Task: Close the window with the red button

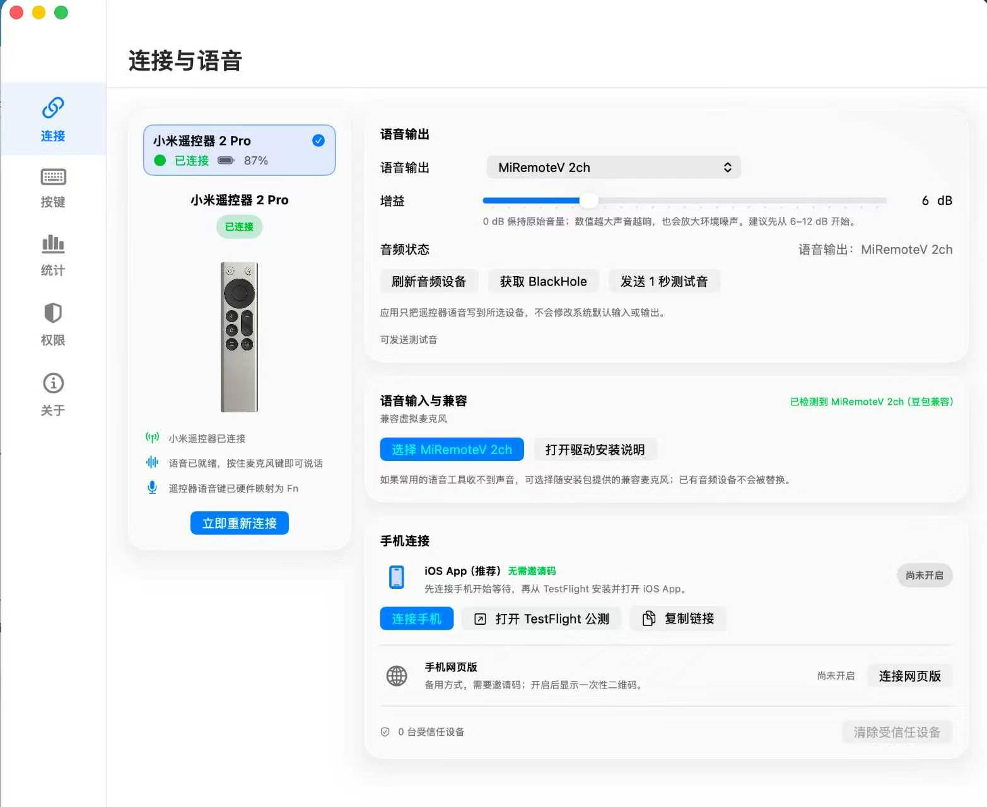Action: click(17, 13)
